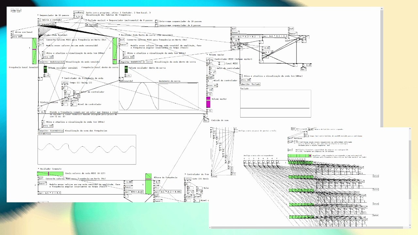
Task: Adjust the 'Volume oscilador dente-de-serra' slider
Action: [126, 69]
